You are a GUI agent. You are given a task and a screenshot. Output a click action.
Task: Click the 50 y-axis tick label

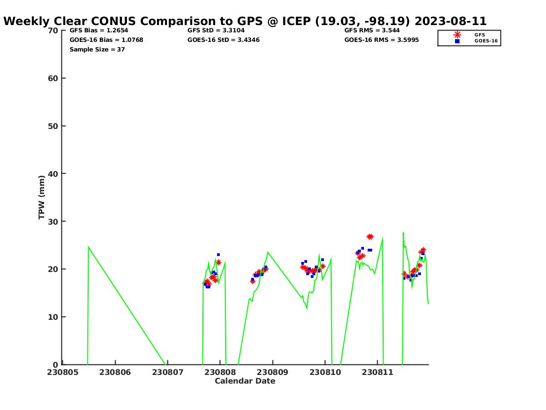[53, 126]
